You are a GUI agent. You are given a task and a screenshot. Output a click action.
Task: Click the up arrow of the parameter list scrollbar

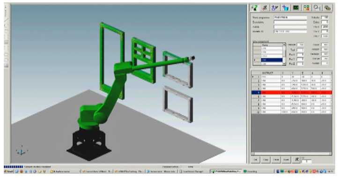click(284, 44)
